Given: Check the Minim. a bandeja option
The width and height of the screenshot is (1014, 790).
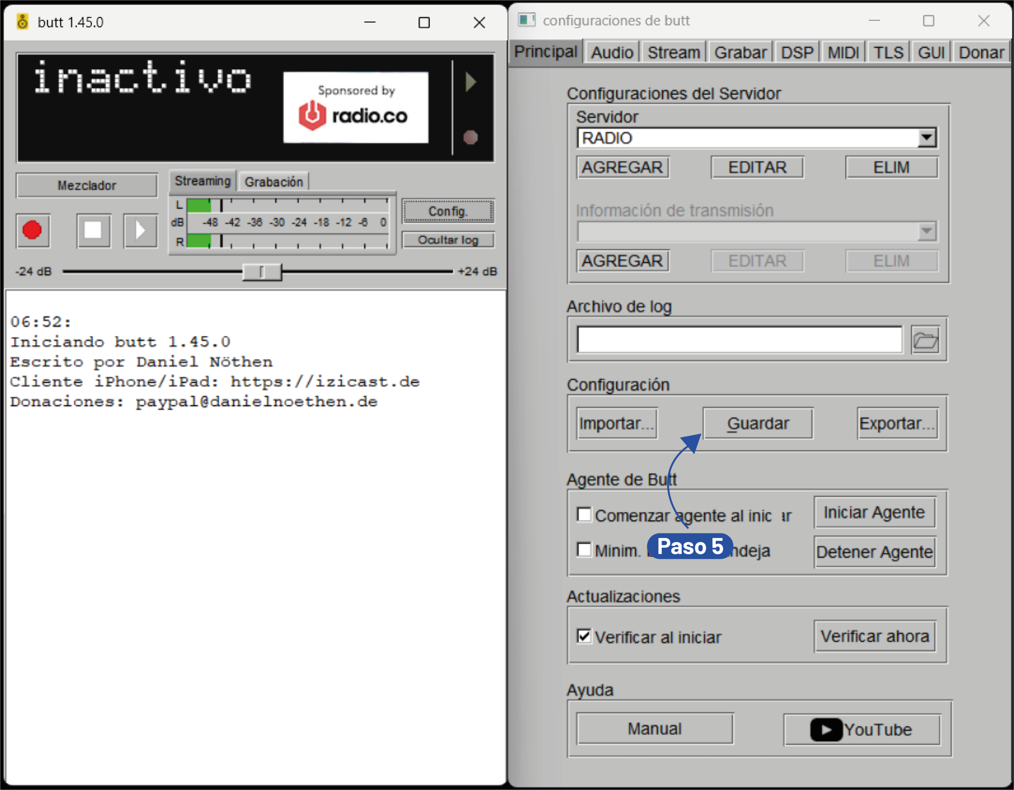Looking at the screenshot, I should point(584,550).
